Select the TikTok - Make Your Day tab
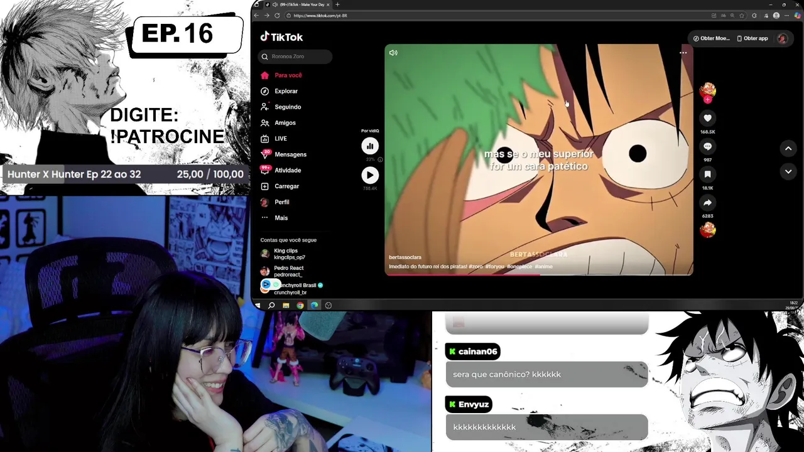This screenshot has width=804, height=452. point(298,4)
